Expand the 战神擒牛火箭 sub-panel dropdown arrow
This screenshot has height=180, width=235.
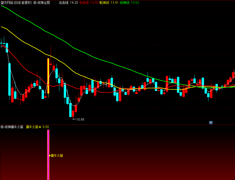pyautogui.click(x=2, y=127)
